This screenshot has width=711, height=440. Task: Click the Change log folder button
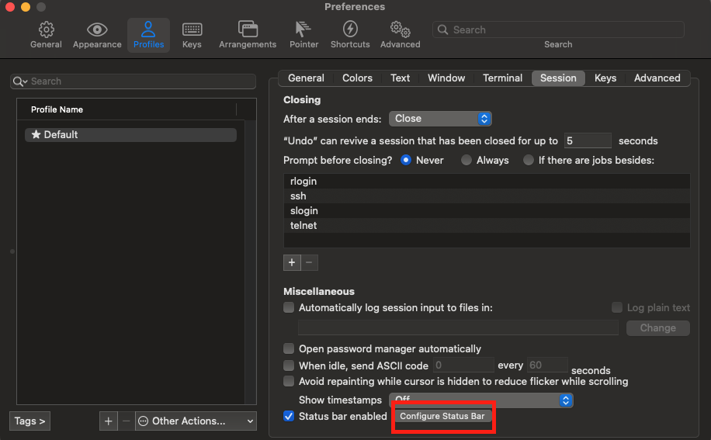[658, 327]
